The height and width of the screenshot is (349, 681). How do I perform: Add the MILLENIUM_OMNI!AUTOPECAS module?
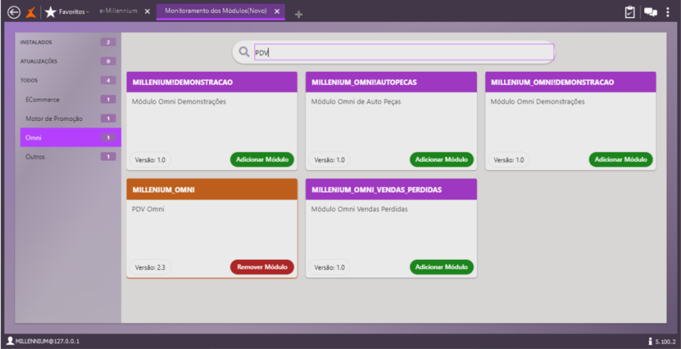pyautogui.click(x=441, y=159)
